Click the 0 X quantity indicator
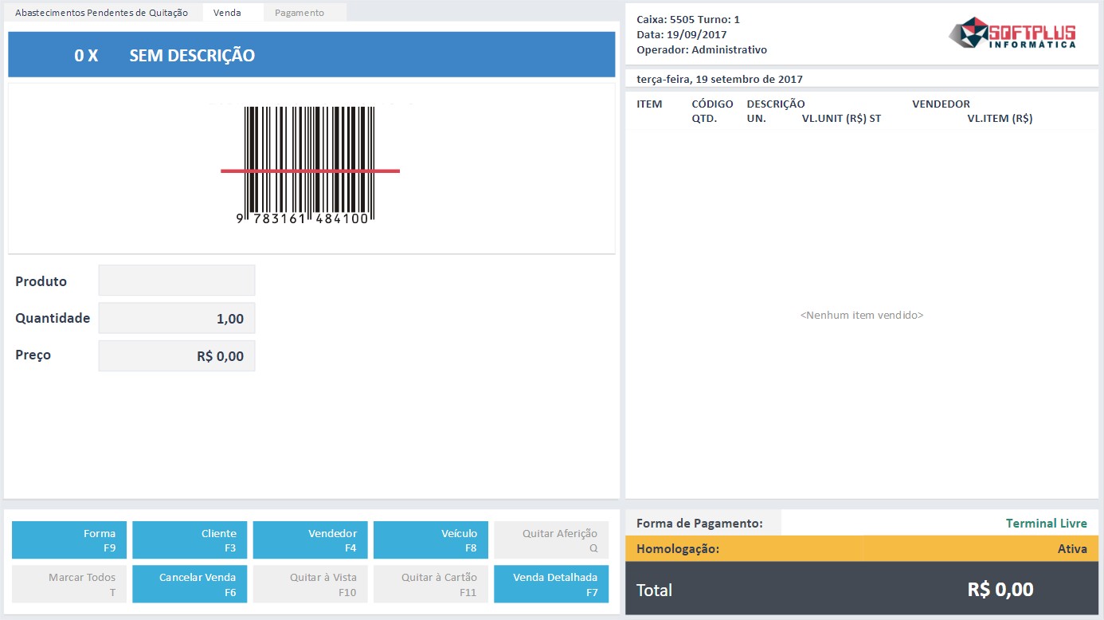 click(x=86, y=56)
